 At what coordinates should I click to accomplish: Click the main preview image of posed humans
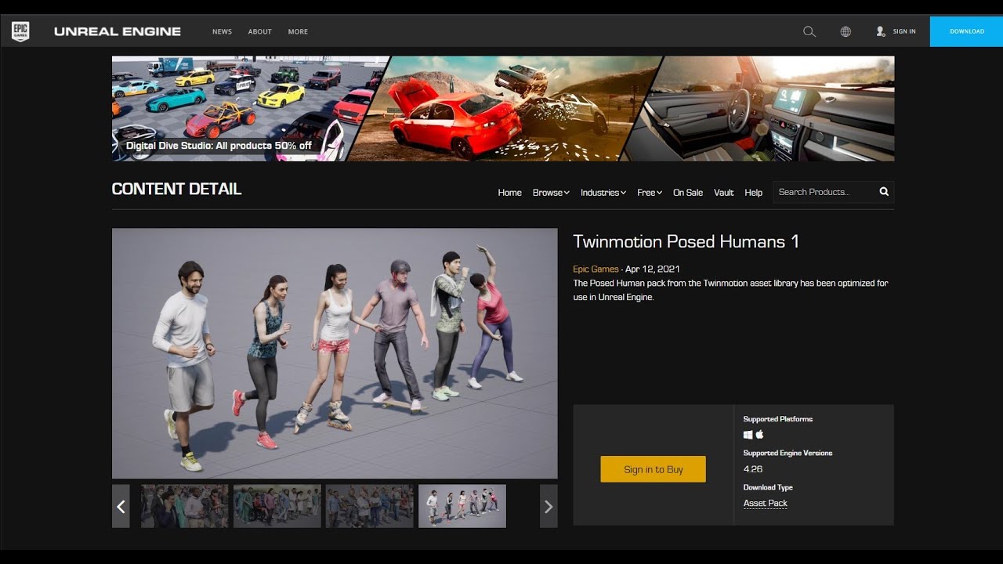click(335, 353)
